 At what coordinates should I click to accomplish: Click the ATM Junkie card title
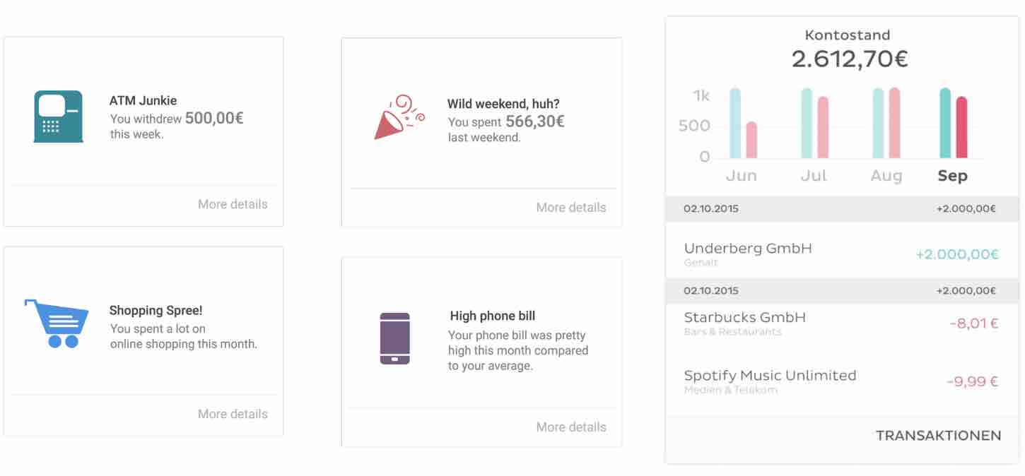(x=143, y=100)
